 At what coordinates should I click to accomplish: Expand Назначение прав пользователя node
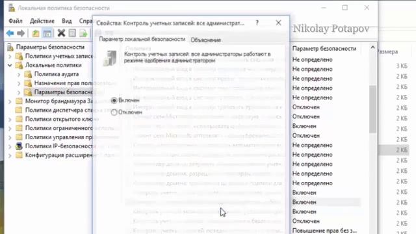click(x=19, y=84)
